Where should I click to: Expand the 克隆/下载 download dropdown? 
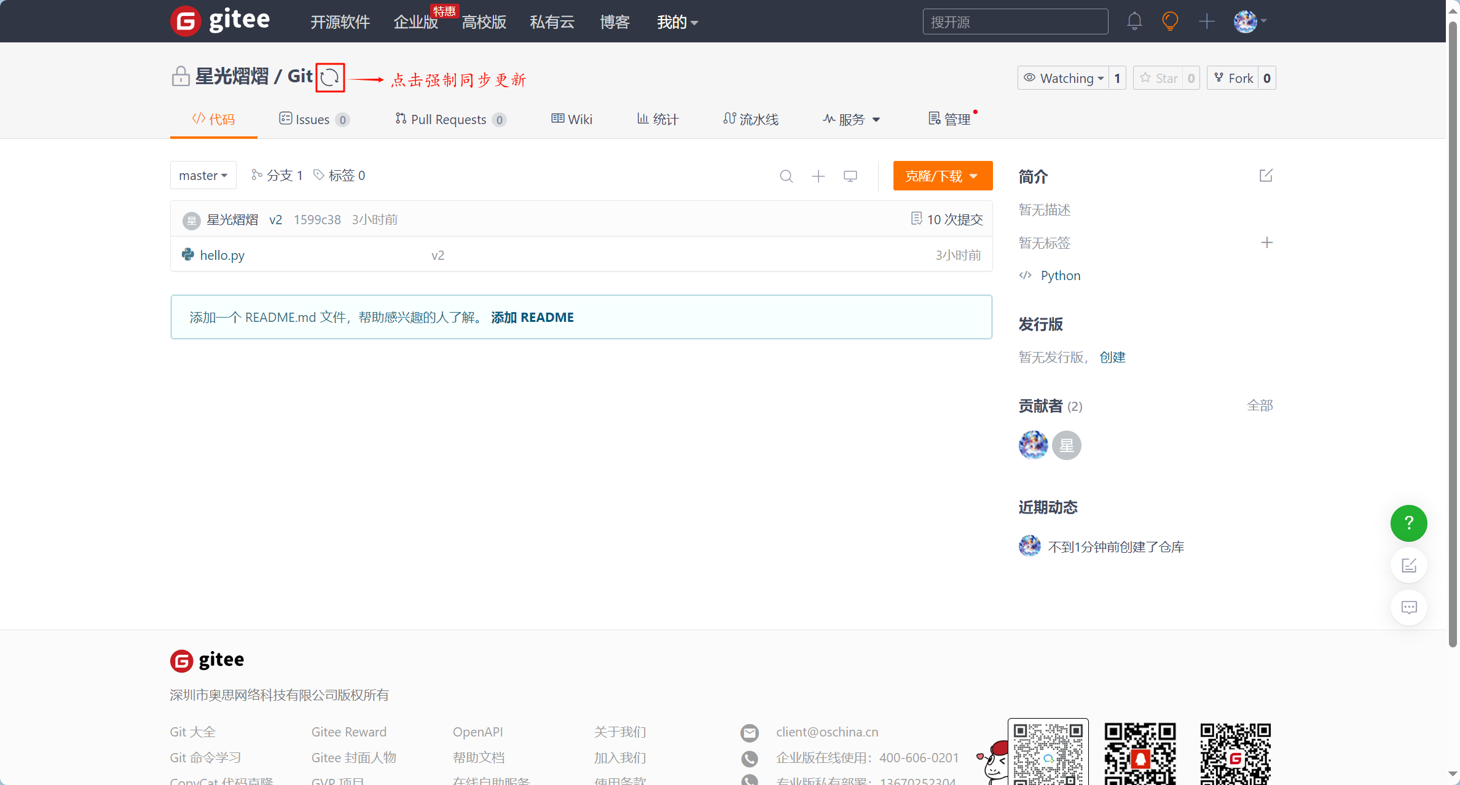point(942,175)
